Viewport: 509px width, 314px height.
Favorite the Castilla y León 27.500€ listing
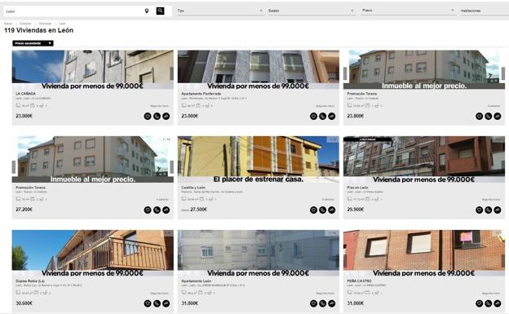click(313, 210)
